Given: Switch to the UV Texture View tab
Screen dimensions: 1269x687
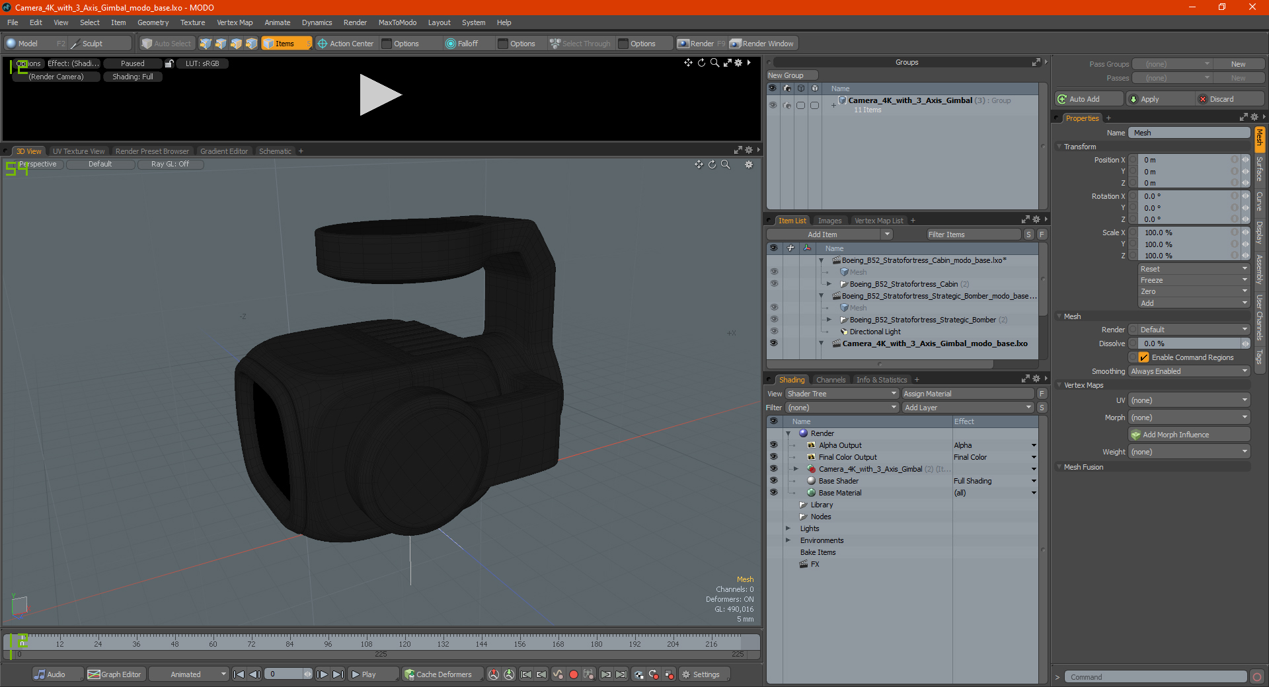Looking at the screenshot, I should pyautogui.click(x=79, y=151).
